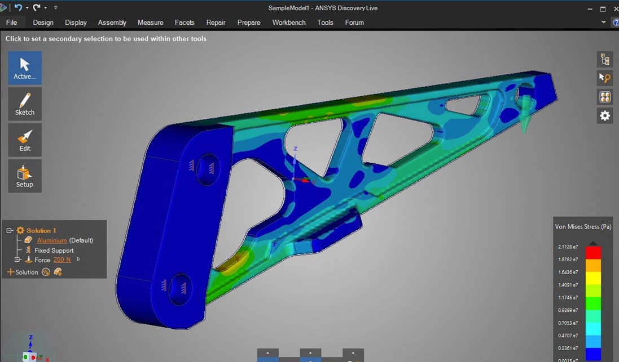Switch to Sketch mode

pos(24,104)
